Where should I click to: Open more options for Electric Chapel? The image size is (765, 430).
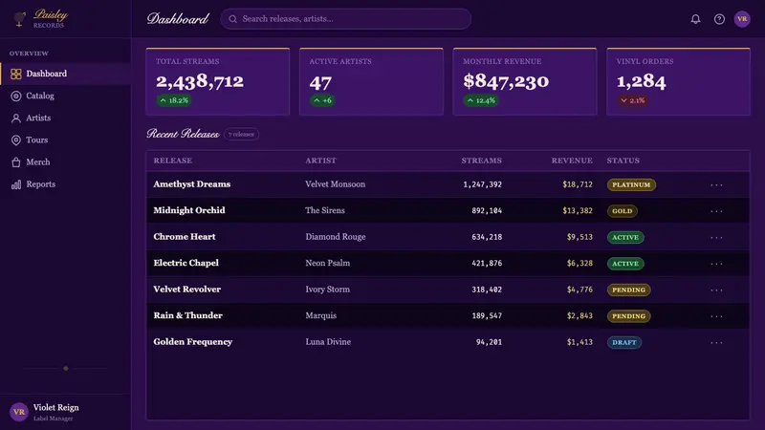[716, 264]
